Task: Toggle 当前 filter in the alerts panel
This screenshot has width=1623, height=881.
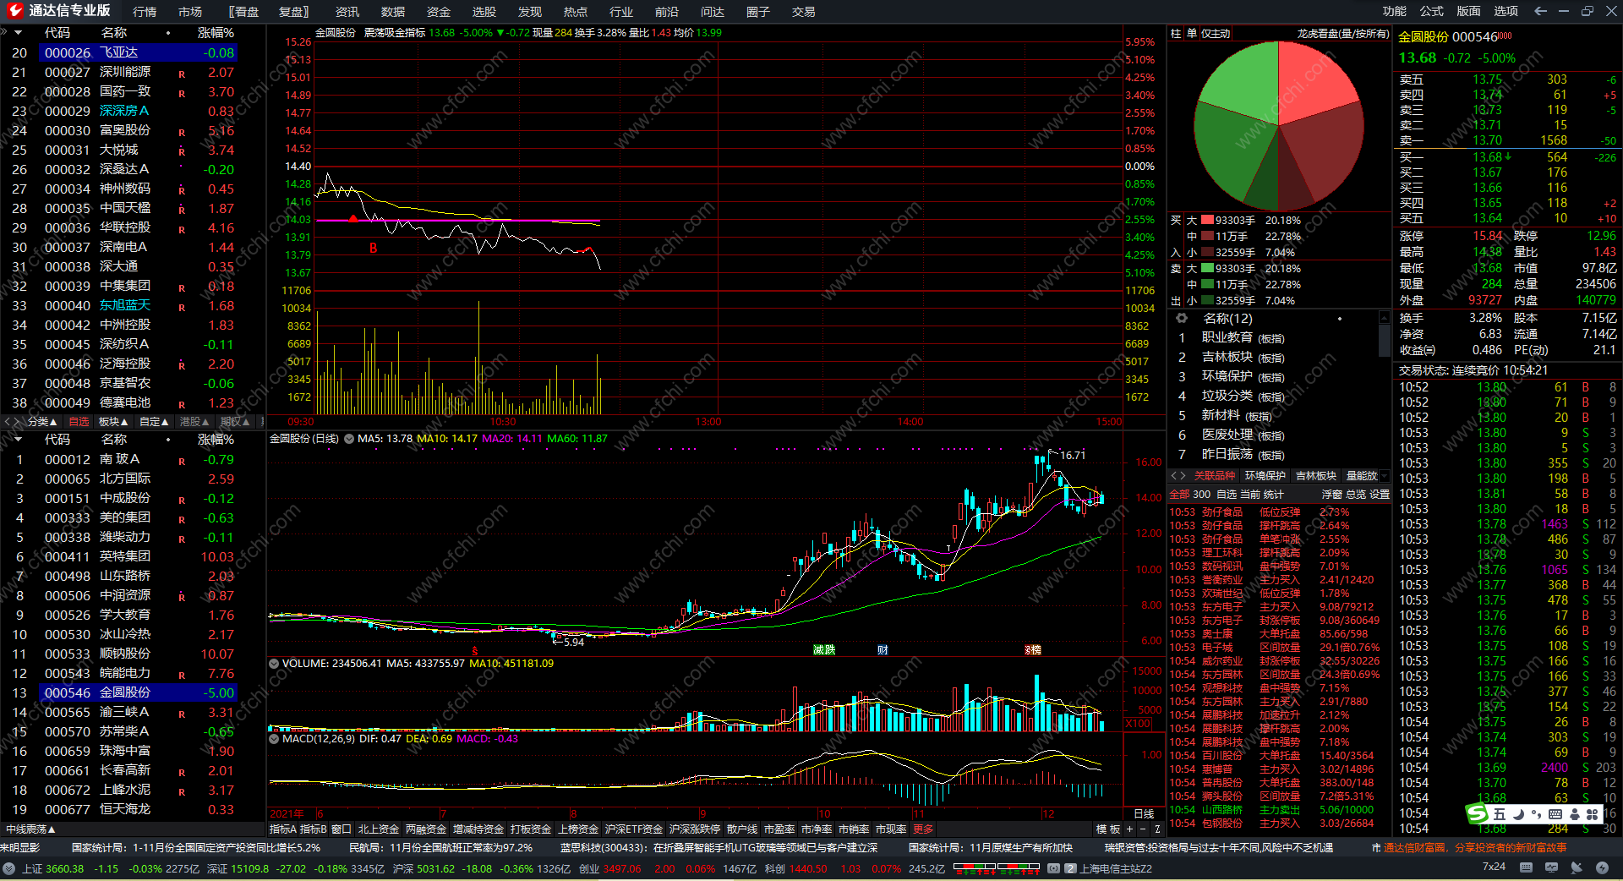Action: [1250, 495]
